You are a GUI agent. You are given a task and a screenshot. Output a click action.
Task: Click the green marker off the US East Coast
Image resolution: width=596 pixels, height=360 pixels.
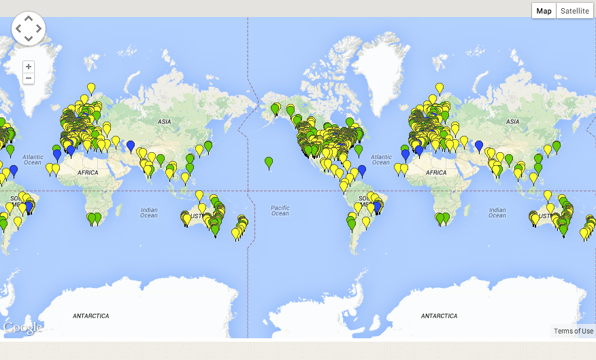click(x=359, y=149)
